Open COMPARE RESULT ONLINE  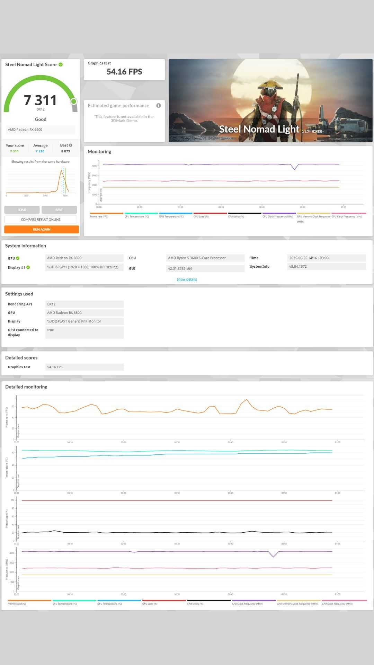pyautogui.click(x=41, y=220)
